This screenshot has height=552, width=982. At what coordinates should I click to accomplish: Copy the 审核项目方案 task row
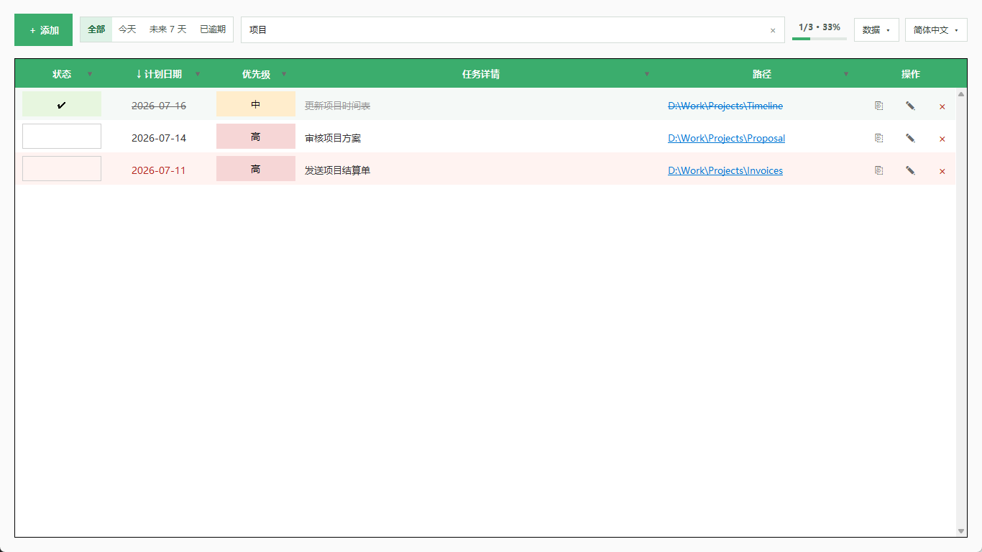click(x=878, y=138)
